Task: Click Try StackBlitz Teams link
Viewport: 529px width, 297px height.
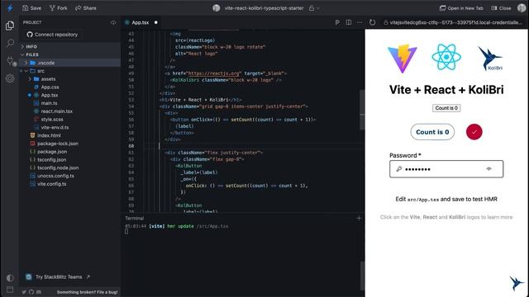Action: pyautogui.click(x=58, y=277)
